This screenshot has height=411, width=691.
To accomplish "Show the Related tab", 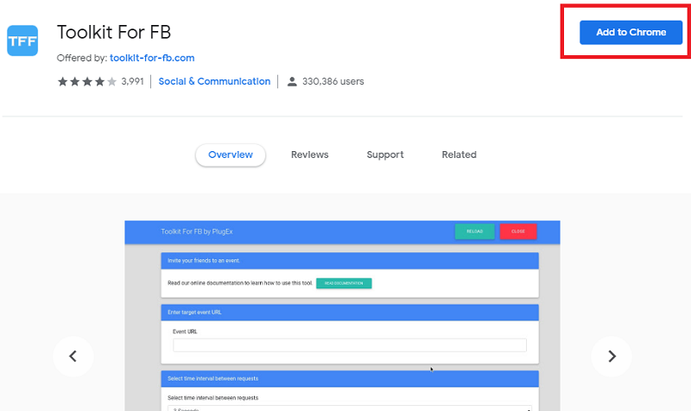I will [460, 155].
